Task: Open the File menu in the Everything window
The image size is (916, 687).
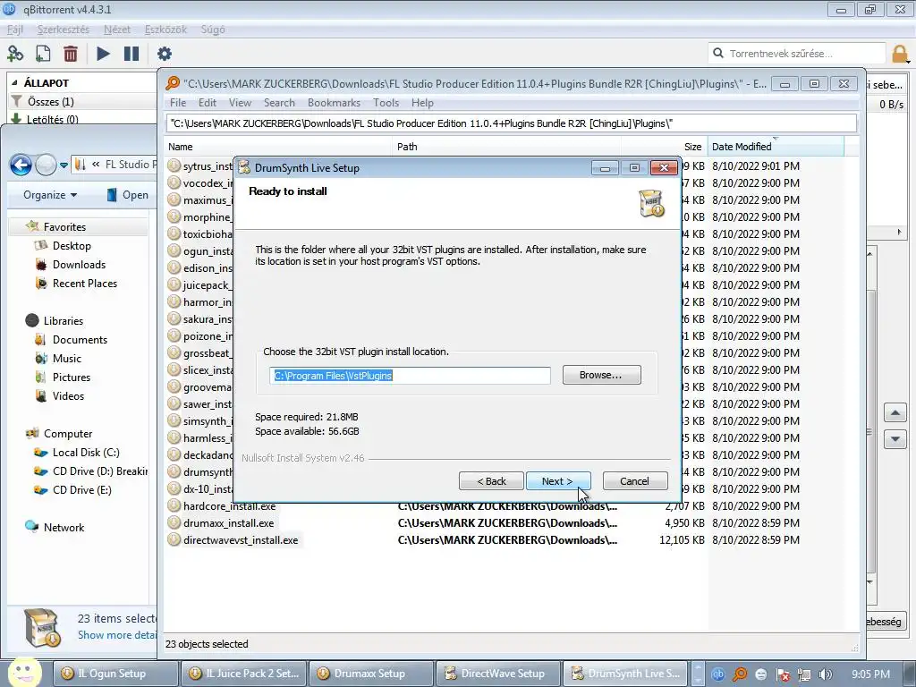Action: [178, 103]
